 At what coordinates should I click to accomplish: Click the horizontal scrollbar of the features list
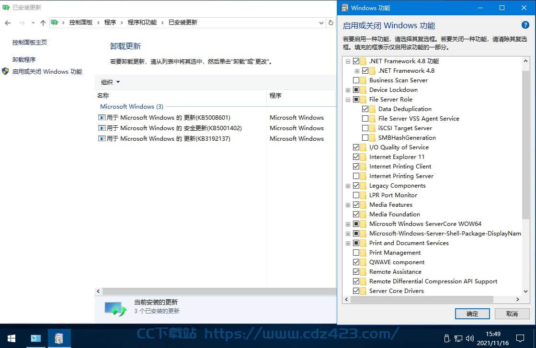tap(422, 300)
